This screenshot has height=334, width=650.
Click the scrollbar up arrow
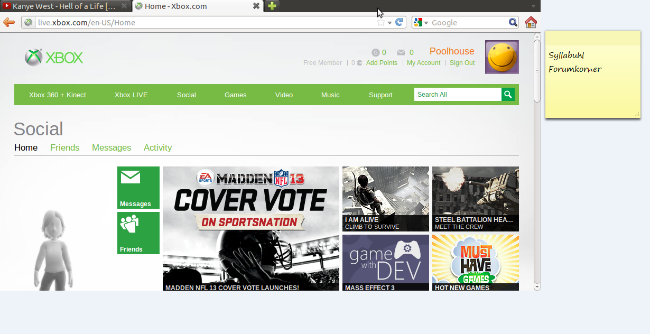[x=537, y=36]
